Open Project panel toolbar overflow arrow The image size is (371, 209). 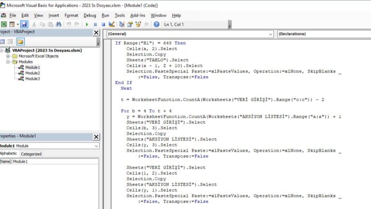[98, 42]
